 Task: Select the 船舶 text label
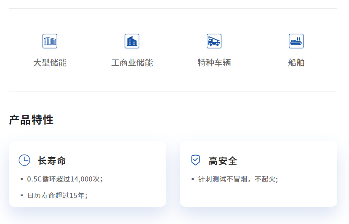[296, 63]
